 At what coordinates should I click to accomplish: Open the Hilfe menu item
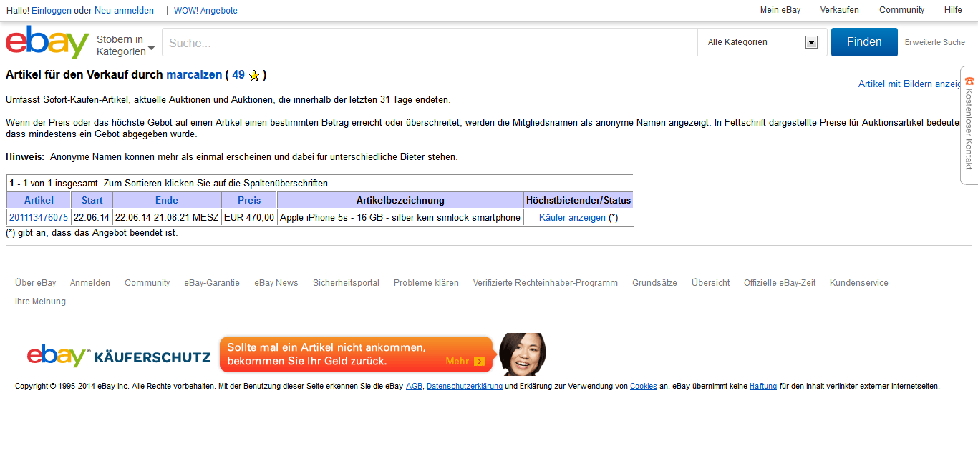click(953, 10)
